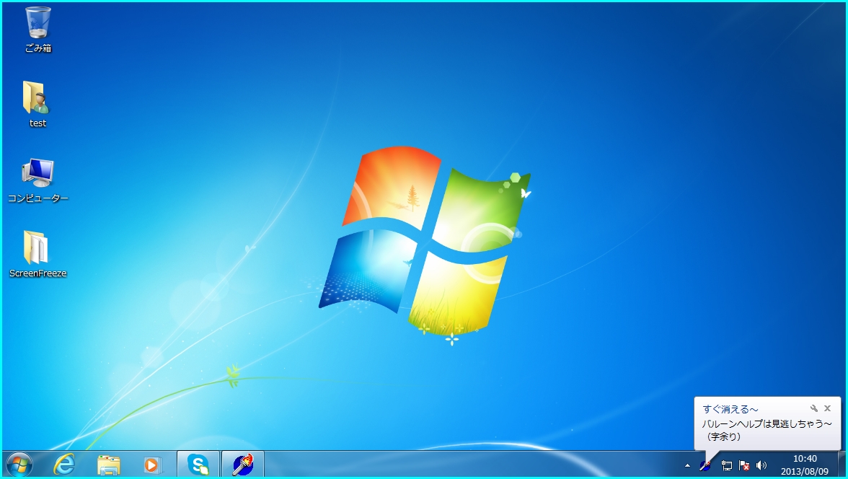Click the pen tool icon in the system tray

(706, 465)
